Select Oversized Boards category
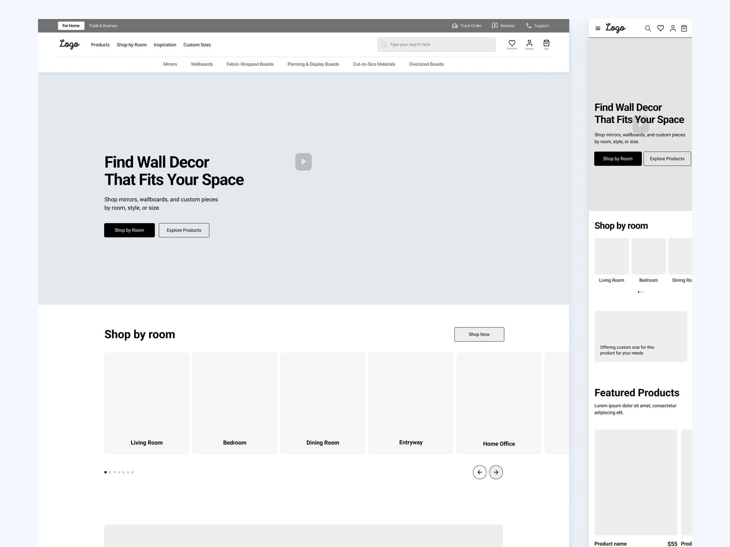Image resolution: width=730 pixels, height=547 pixels. [427, 64]
